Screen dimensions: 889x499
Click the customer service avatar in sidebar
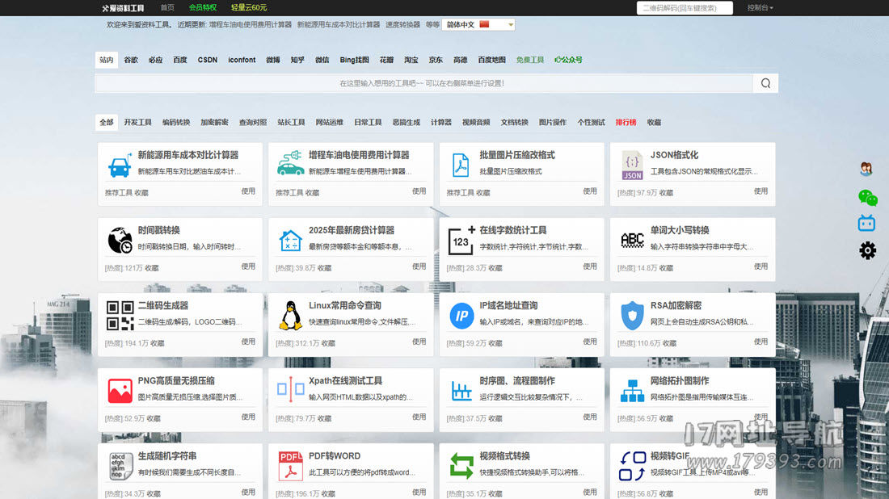[866, 169]
